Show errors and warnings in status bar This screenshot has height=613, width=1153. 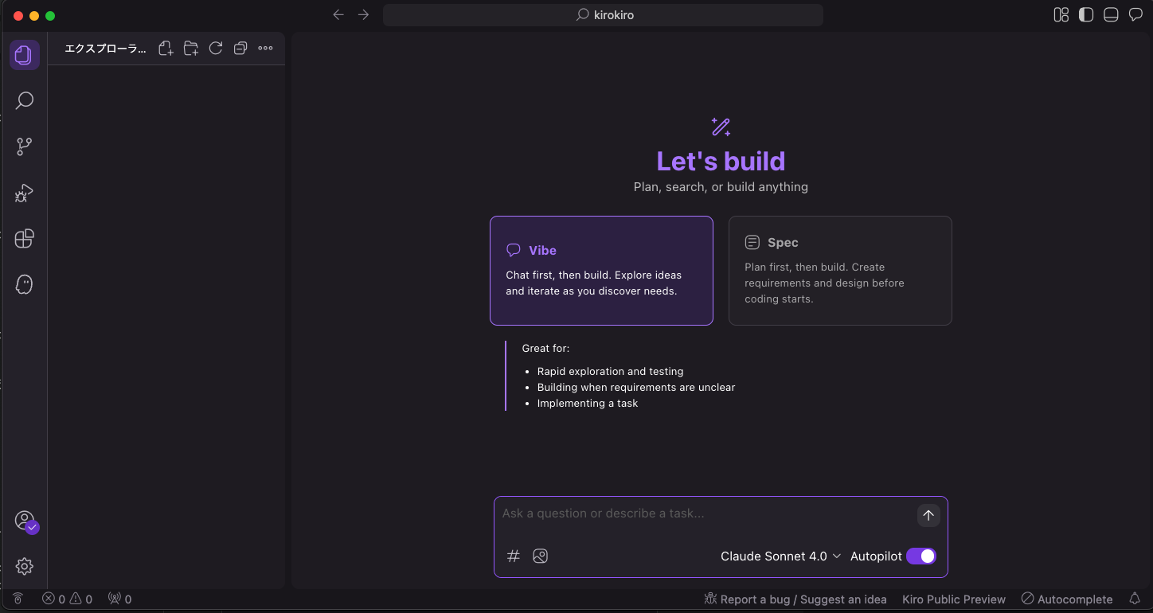(68, 599)
